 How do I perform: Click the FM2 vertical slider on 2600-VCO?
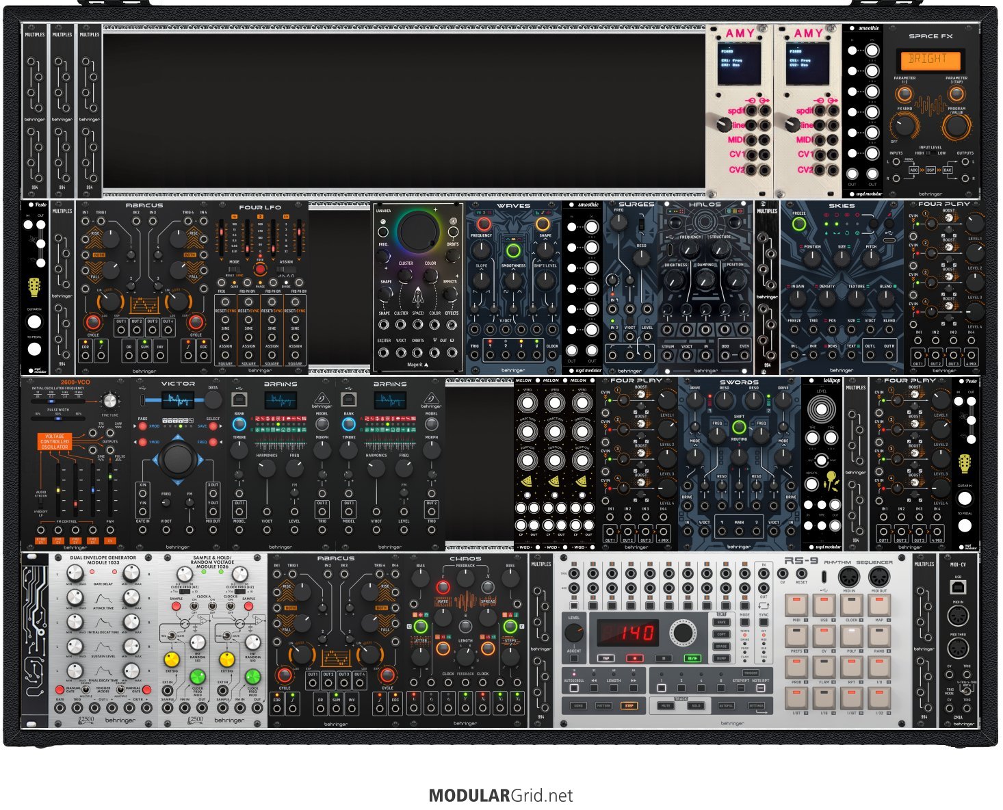75,489
